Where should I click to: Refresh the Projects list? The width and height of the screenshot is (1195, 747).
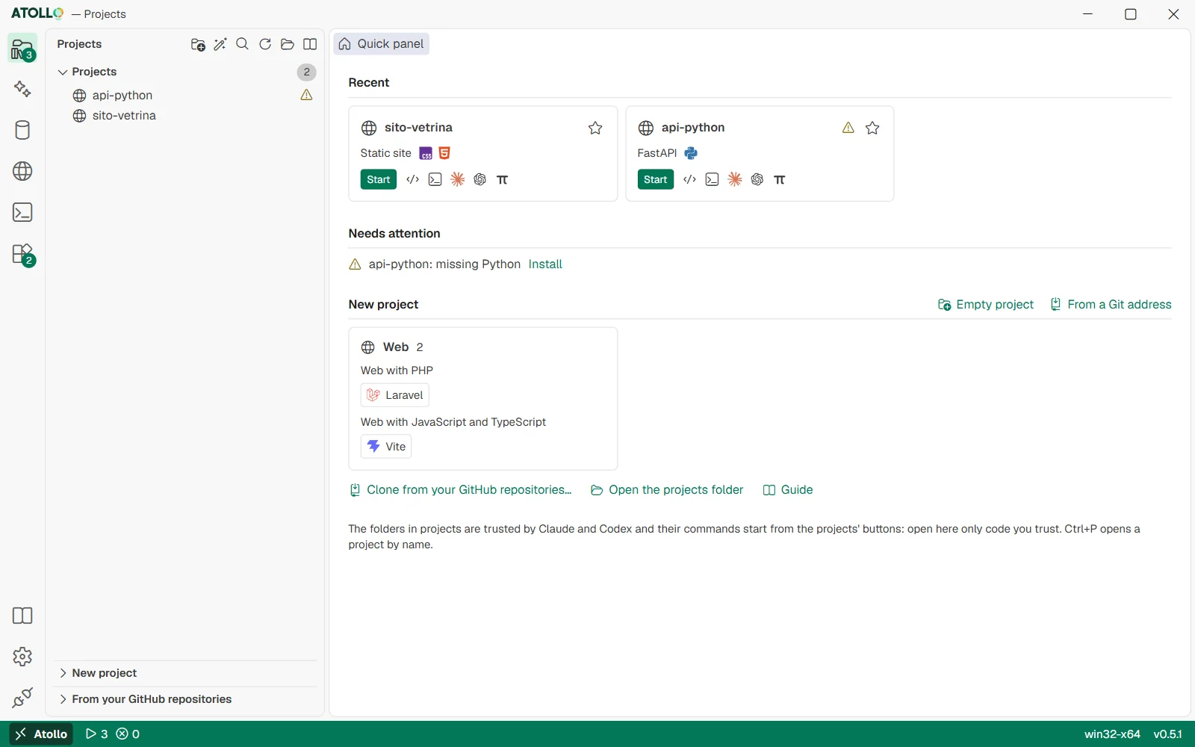pos(265,45)
